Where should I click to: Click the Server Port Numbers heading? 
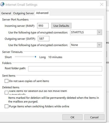pyautogui.click(x=15, y=19)
